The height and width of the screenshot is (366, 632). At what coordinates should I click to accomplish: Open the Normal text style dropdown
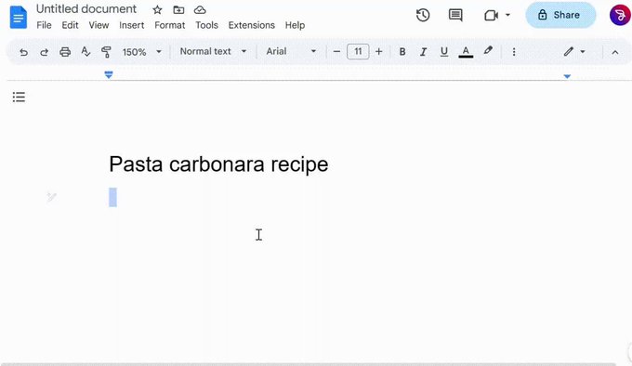[x=213, y=51]
